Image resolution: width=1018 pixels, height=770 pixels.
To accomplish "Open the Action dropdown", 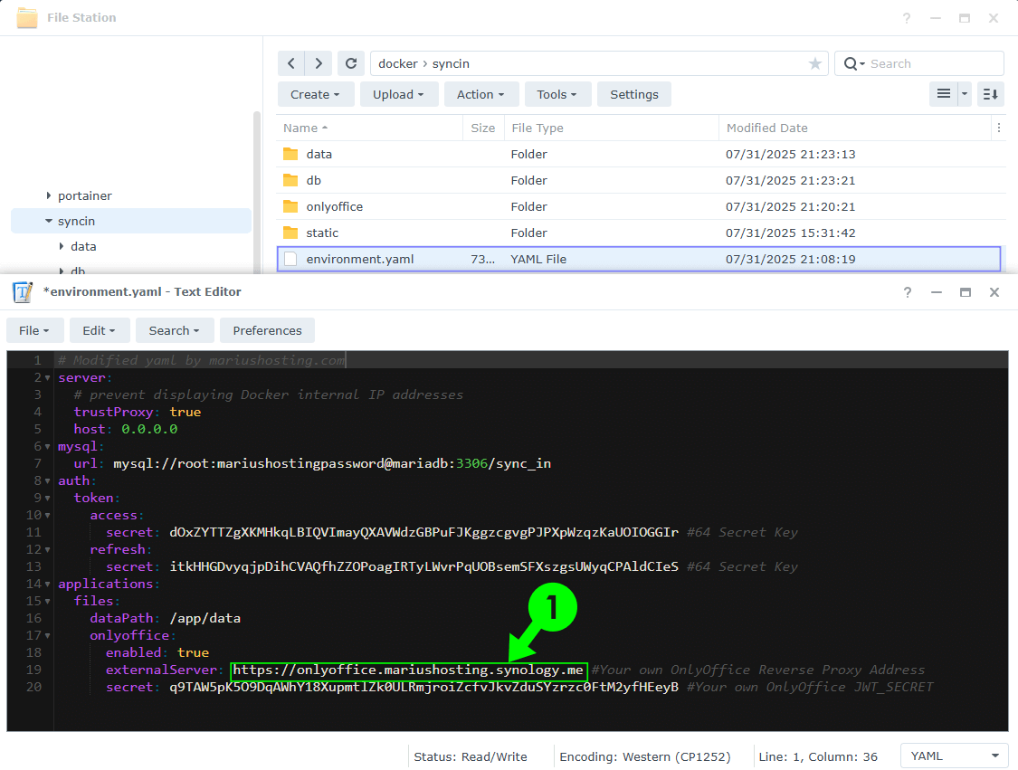I will [x=481, y=94].
